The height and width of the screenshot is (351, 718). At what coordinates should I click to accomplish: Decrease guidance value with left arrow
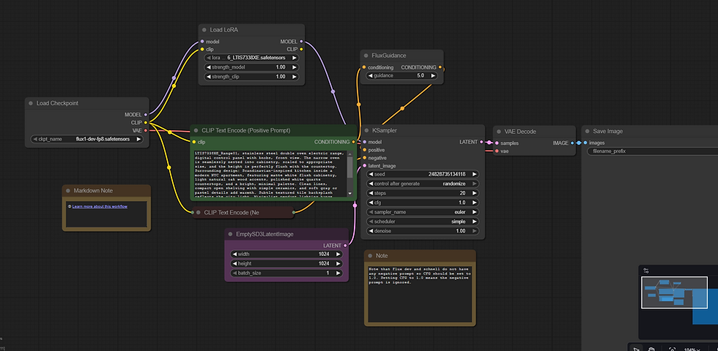pos(371,75)
